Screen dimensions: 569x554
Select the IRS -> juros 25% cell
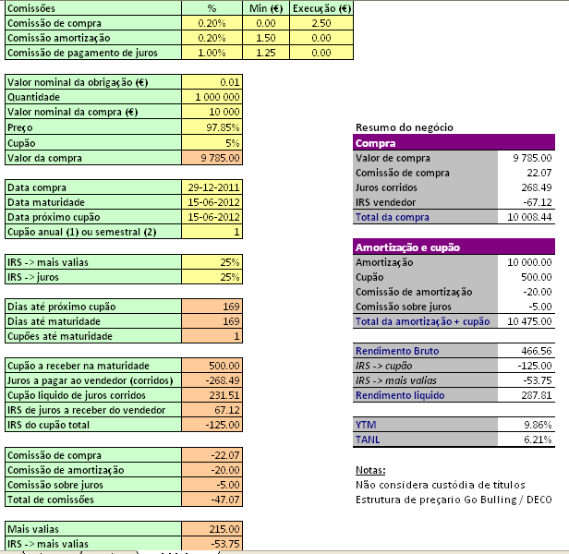212,277
